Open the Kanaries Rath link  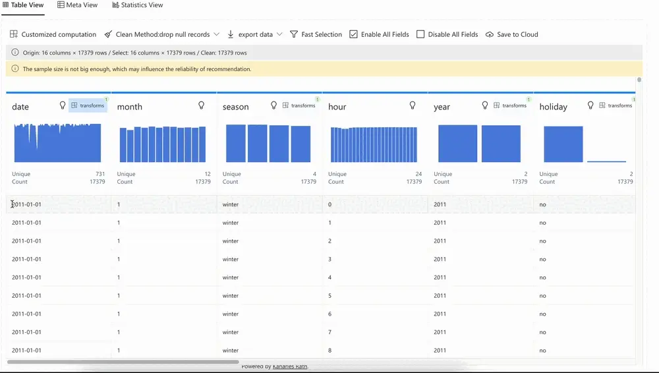(290, 366)
